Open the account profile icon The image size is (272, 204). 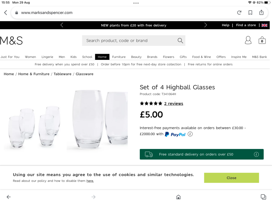248,40
